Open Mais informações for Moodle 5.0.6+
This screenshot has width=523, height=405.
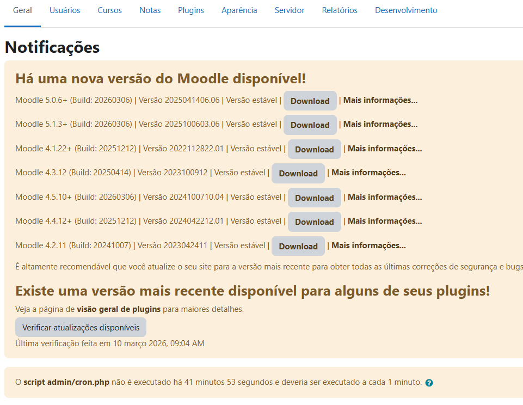coord(380,100)
